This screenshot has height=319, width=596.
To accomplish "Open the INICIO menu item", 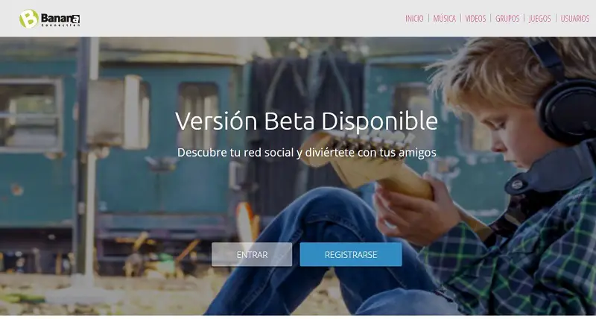I will click(x=414, y=19).
